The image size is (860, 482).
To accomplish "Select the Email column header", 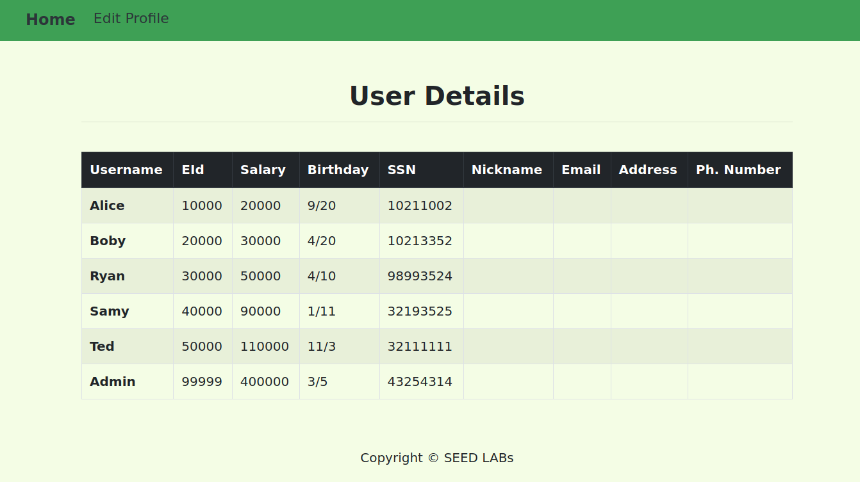I will pyautogui.click(x=581, y=170).
